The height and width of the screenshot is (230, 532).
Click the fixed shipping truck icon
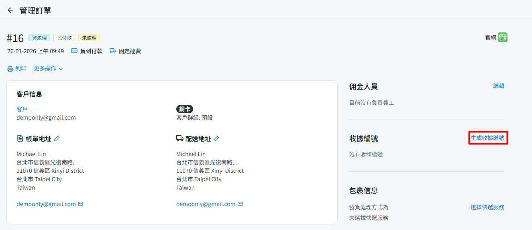click(113, 51)
